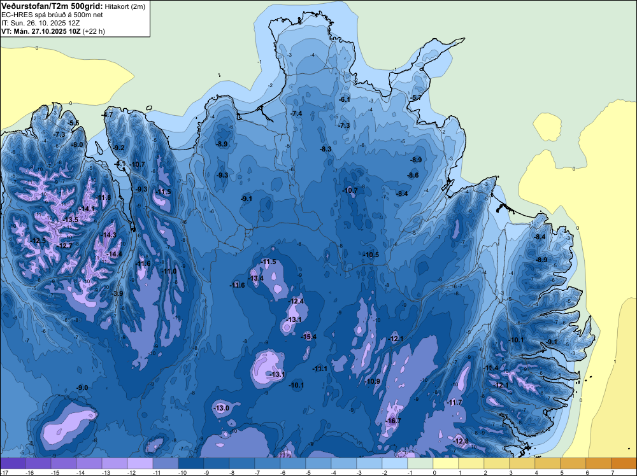637x476 pixels.
Task: Click the '(+22 h)' forecast offset text
Action: pyautogui.click(x=94, y=31)
